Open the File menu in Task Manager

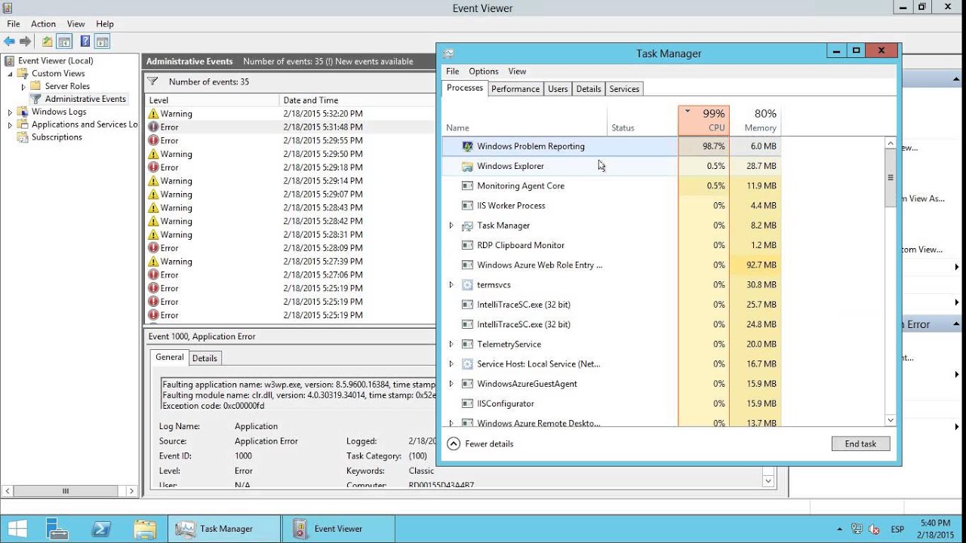click(x=453, y=71)
